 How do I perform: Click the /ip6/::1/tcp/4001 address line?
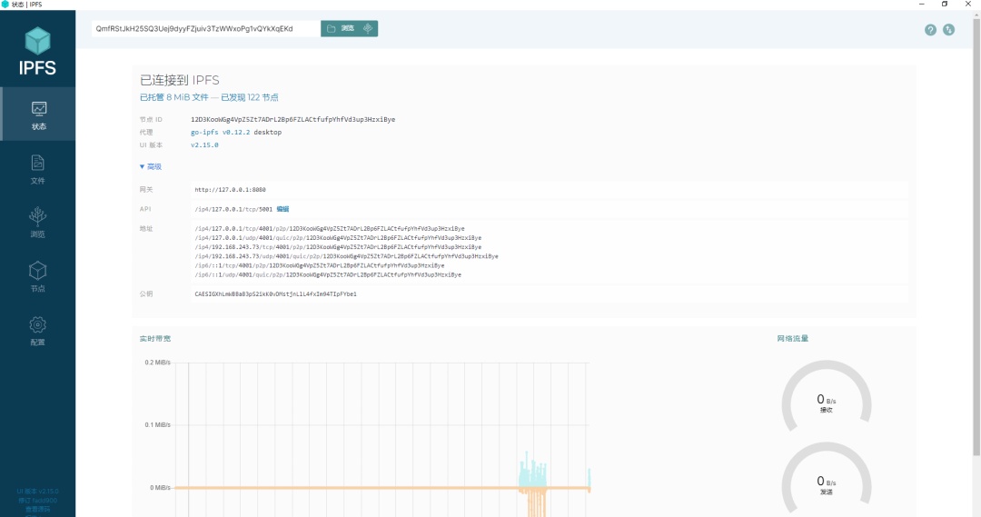pos(320,265)
